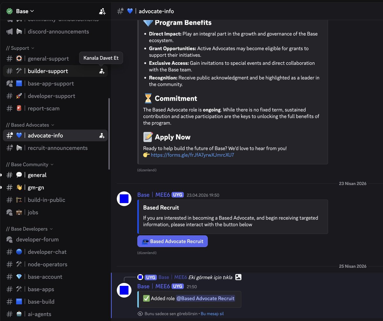Click the Based Advocate Recruit button

tap(172, 241)
